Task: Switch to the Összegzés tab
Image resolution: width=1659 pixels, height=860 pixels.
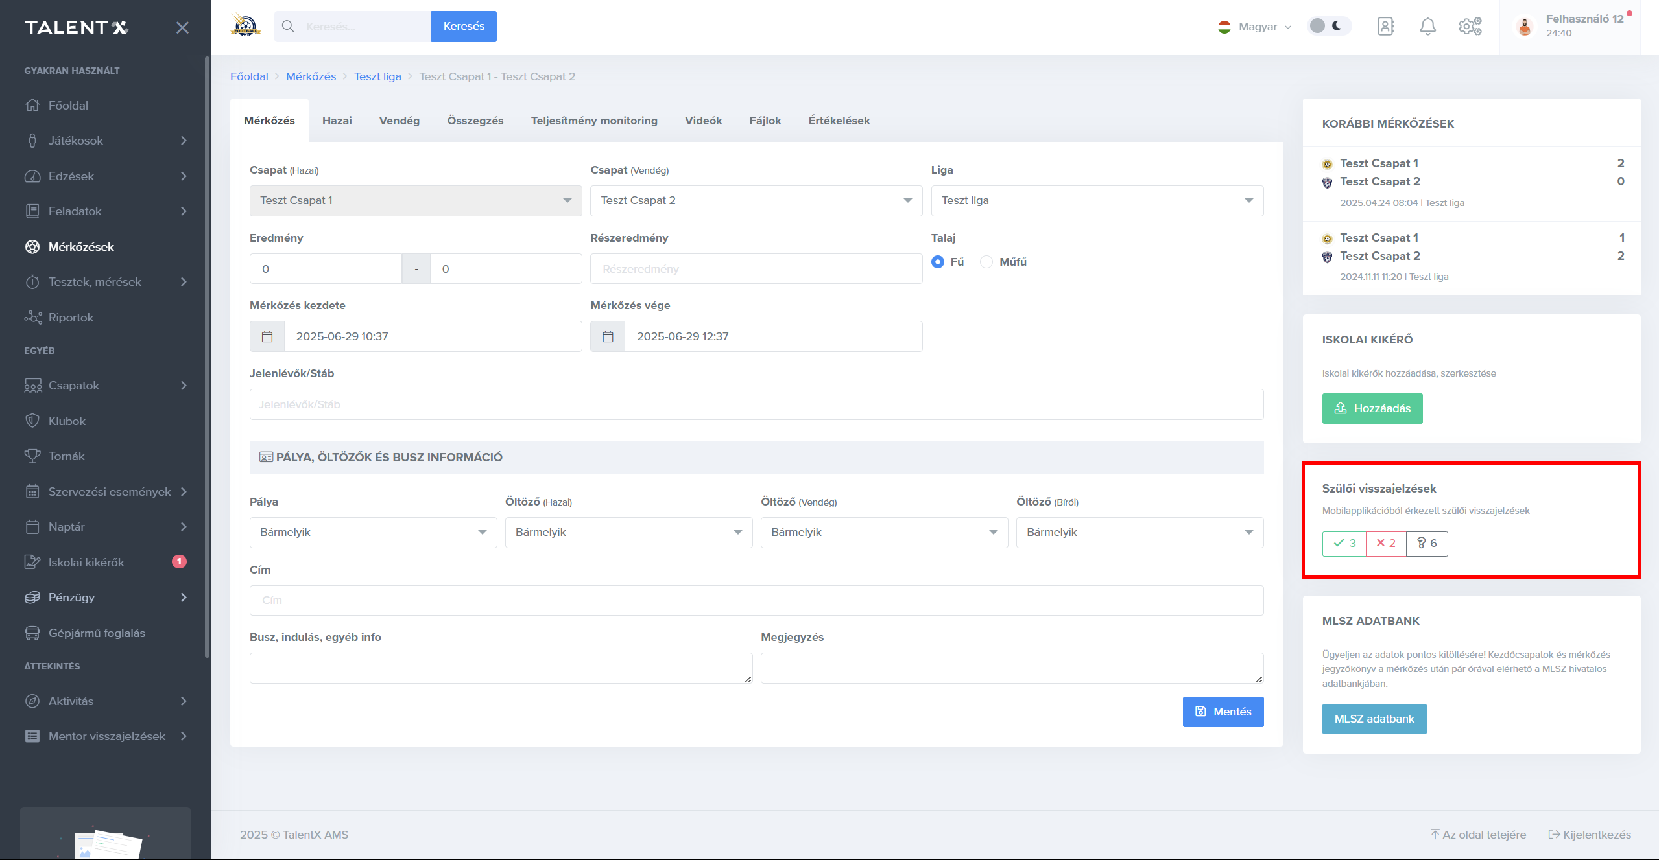Action: 475,121
